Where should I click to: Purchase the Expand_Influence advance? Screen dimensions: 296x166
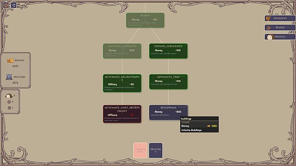click(x=168, y=51)
